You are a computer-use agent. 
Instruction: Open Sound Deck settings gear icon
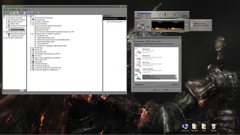(x=175, y=15)
